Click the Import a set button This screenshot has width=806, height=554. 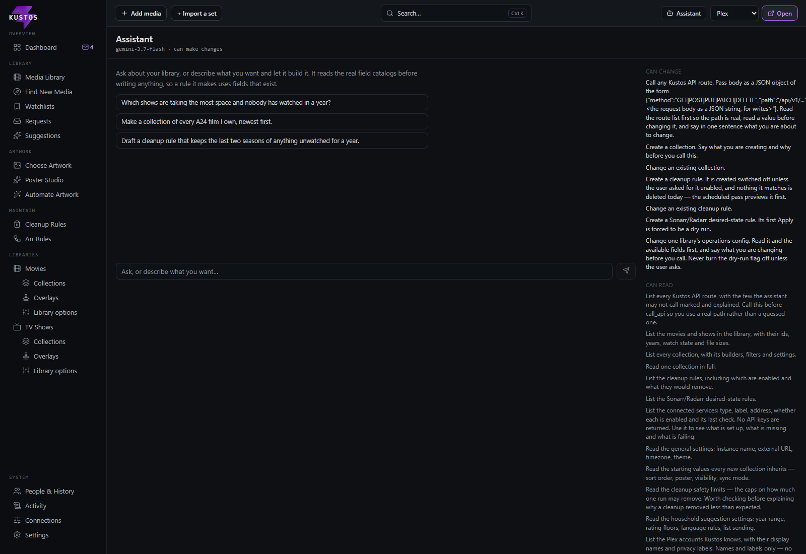tap(196, 14)
